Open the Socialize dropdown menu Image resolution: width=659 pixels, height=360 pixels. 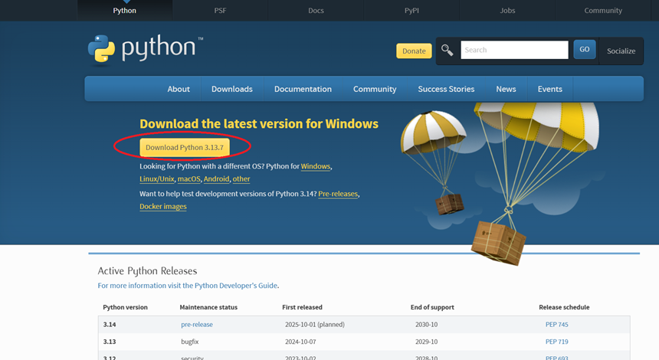coord(621,51)
